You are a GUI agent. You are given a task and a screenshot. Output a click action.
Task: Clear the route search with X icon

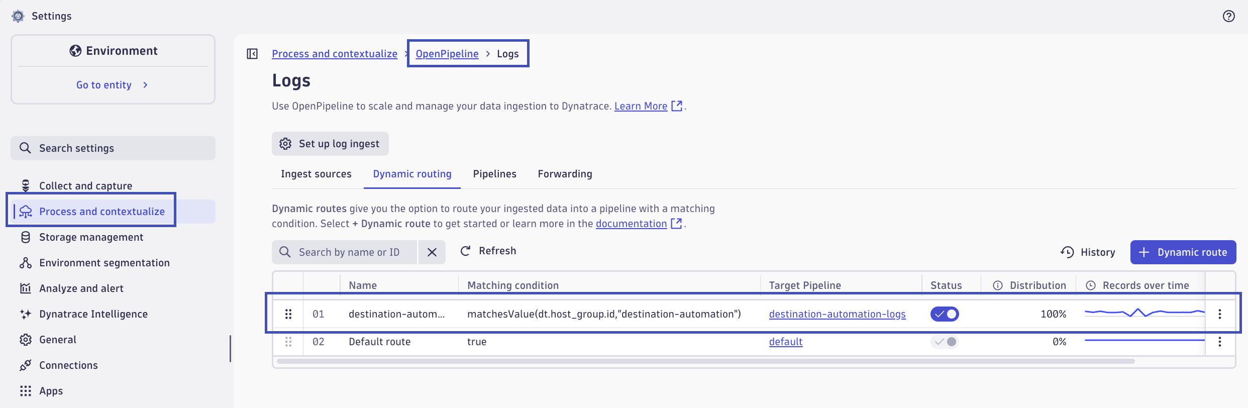pyautogui.click(x=432, y=252)
